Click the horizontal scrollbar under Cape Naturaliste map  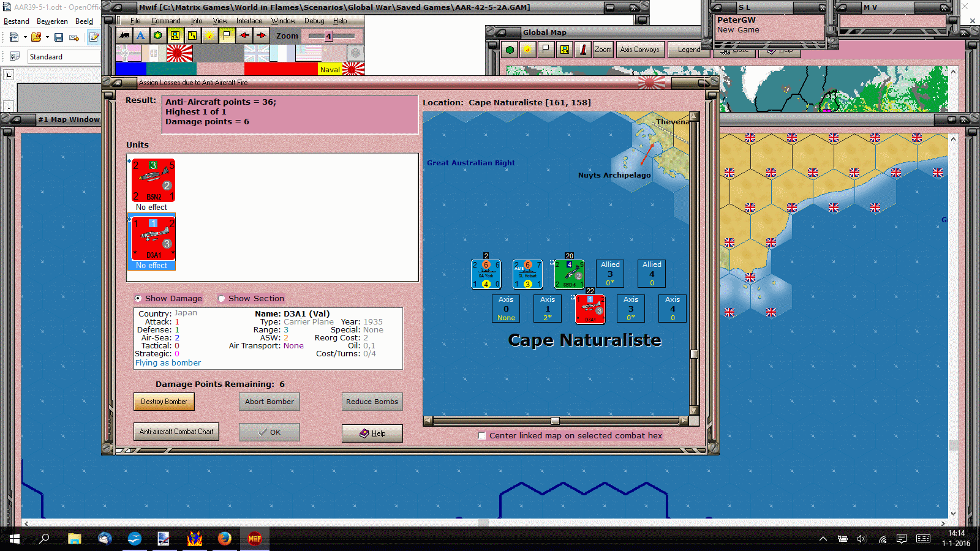(556, 421)
